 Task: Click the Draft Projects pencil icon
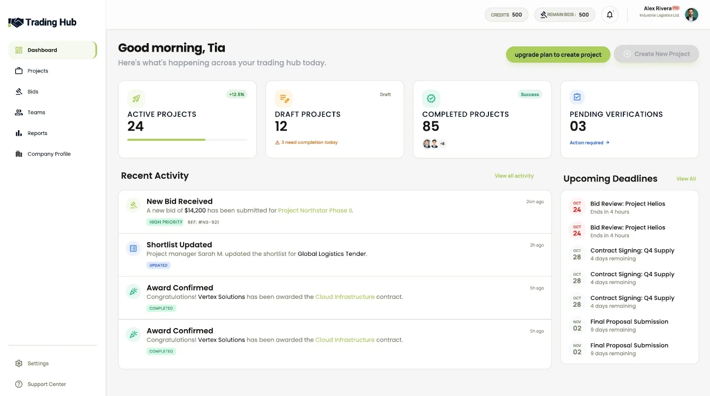point(284,99)
